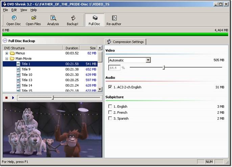This screenshot has height=167, width=232.
Task: Open the Help menu
Action: point(34,10)
